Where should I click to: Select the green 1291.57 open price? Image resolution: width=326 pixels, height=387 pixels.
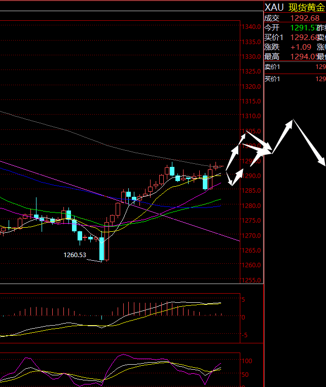tap(303, 27)
